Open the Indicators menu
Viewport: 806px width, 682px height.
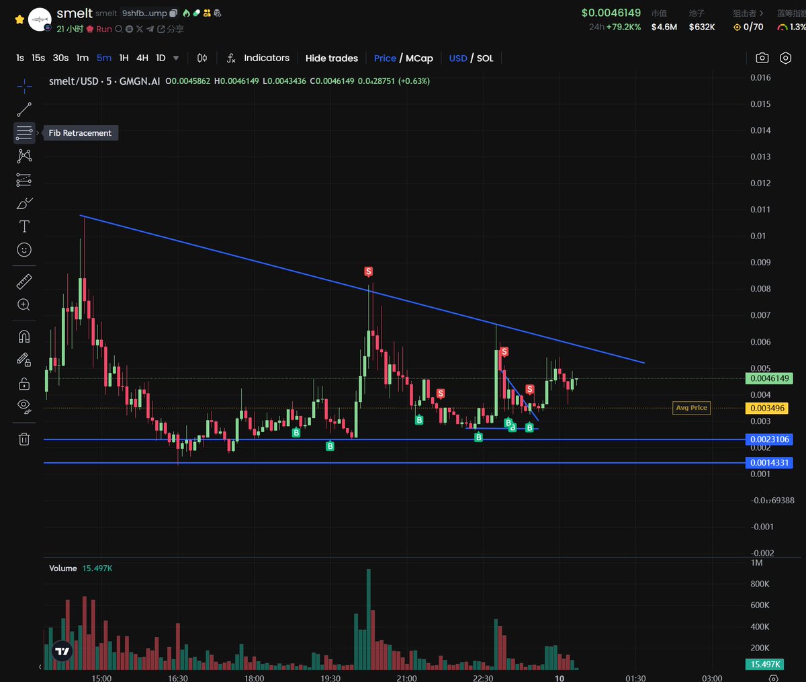(x=259, y=58)
